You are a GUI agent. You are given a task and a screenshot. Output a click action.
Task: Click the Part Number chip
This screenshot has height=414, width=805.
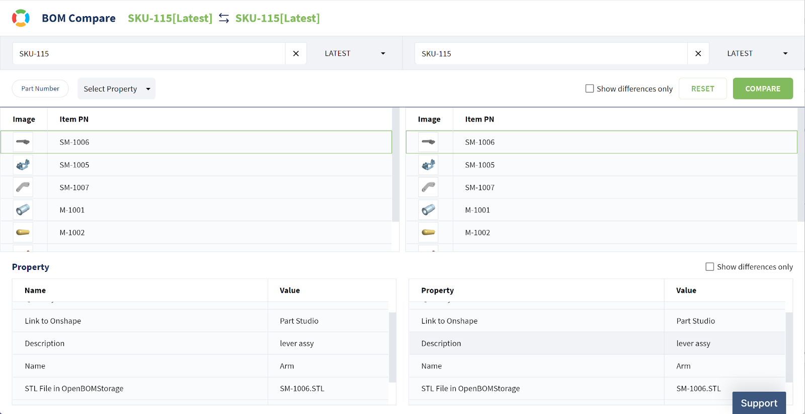[x=40, y=88]
